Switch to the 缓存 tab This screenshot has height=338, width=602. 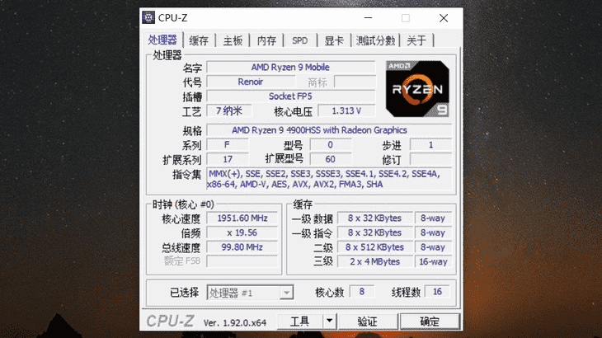[199, 40]
